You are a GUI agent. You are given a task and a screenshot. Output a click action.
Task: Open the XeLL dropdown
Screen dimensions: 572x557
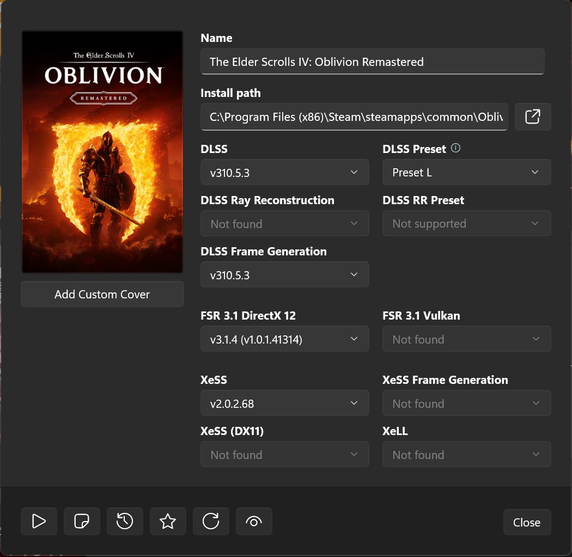[x=466, y=454]
